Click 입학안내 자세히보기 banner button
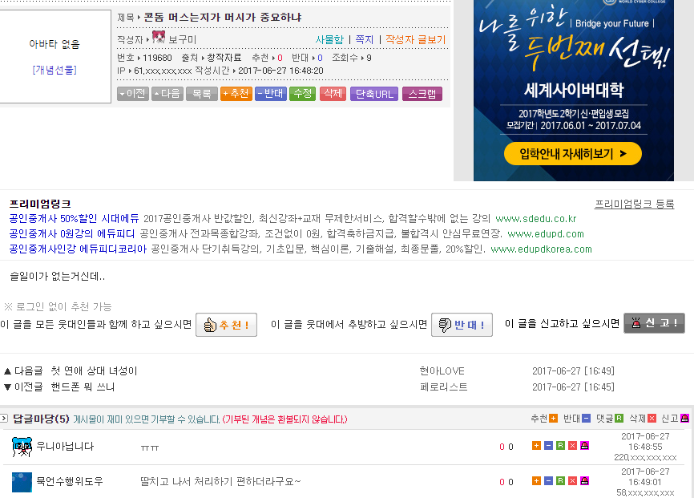Image resolution: width=694 pixels, height=498 pixels. coord(573,154)
